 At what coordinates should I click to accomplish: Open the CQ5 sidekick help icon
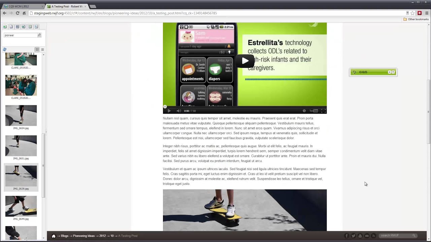(393, 72)
